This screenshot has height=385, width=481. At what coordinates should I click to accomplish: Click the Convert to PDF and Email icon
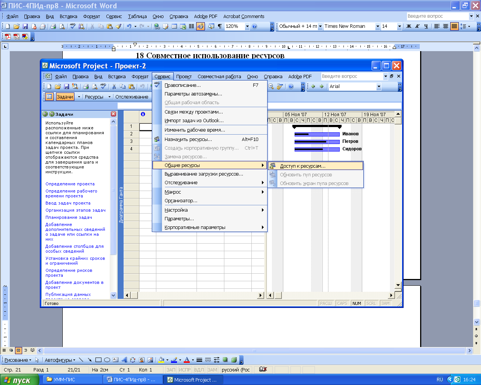click(16, 36)
